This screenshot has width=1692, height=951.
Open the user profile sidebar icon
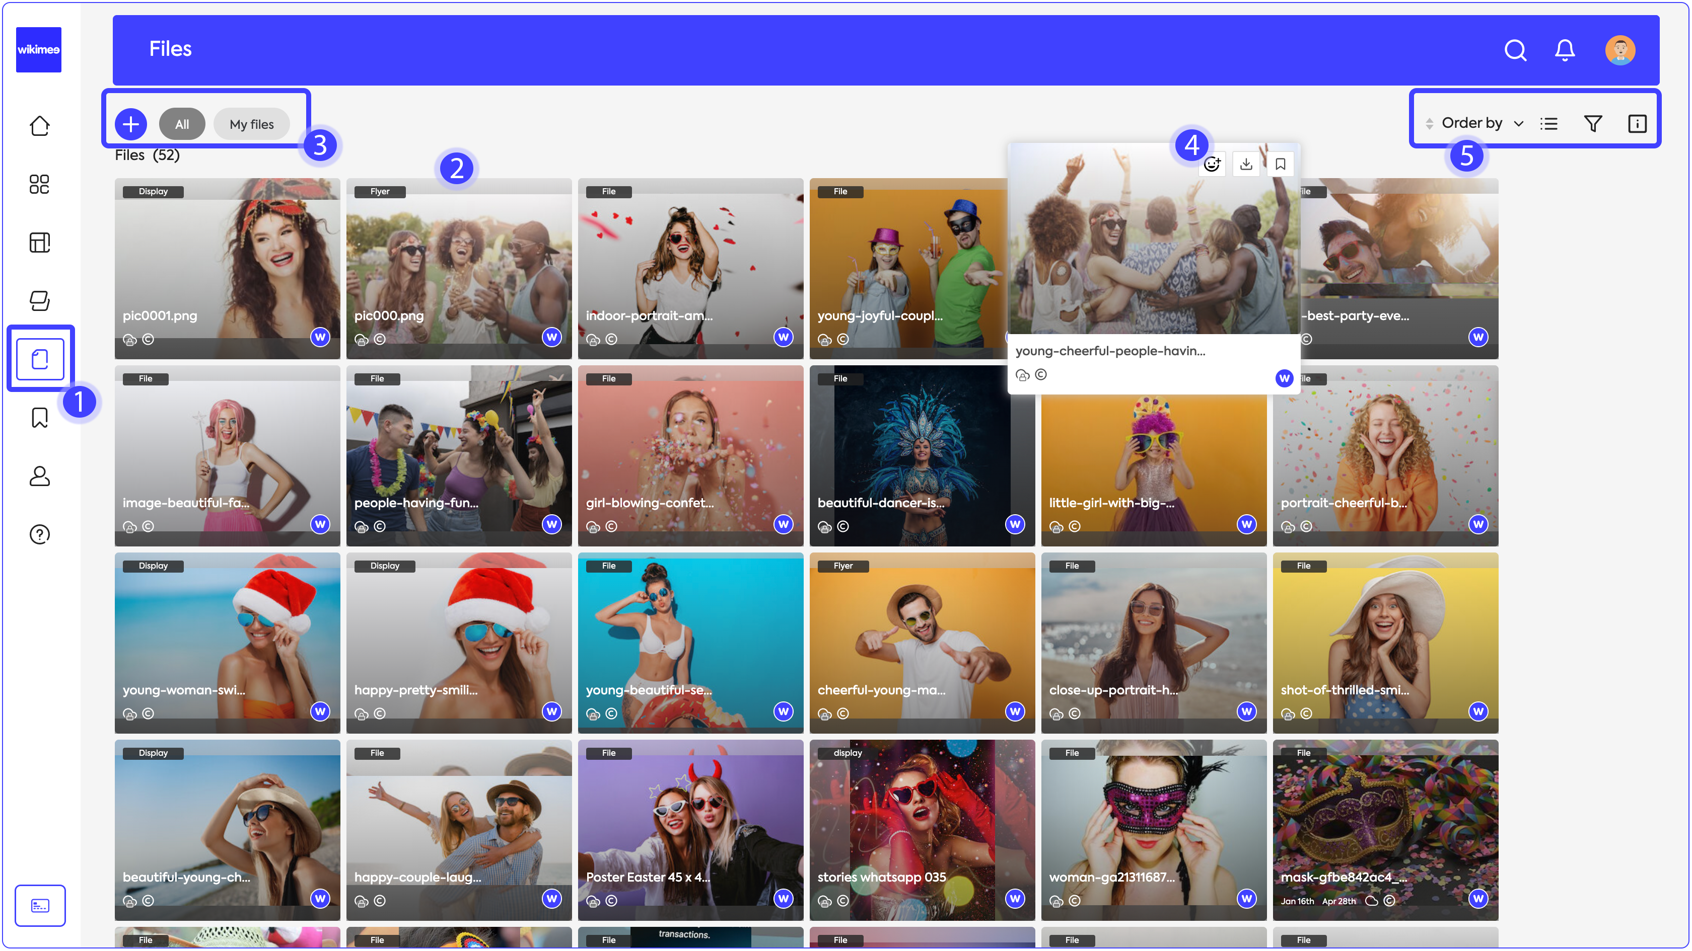39,476
